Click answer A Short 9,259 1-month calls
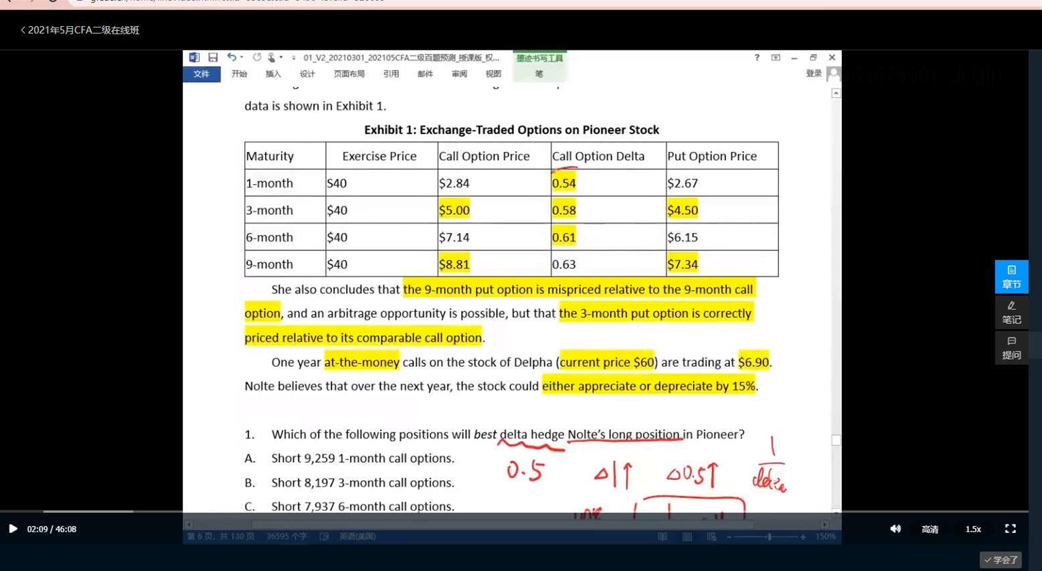This screenshot has height=571, width=1042. click(x=363, y=459)
